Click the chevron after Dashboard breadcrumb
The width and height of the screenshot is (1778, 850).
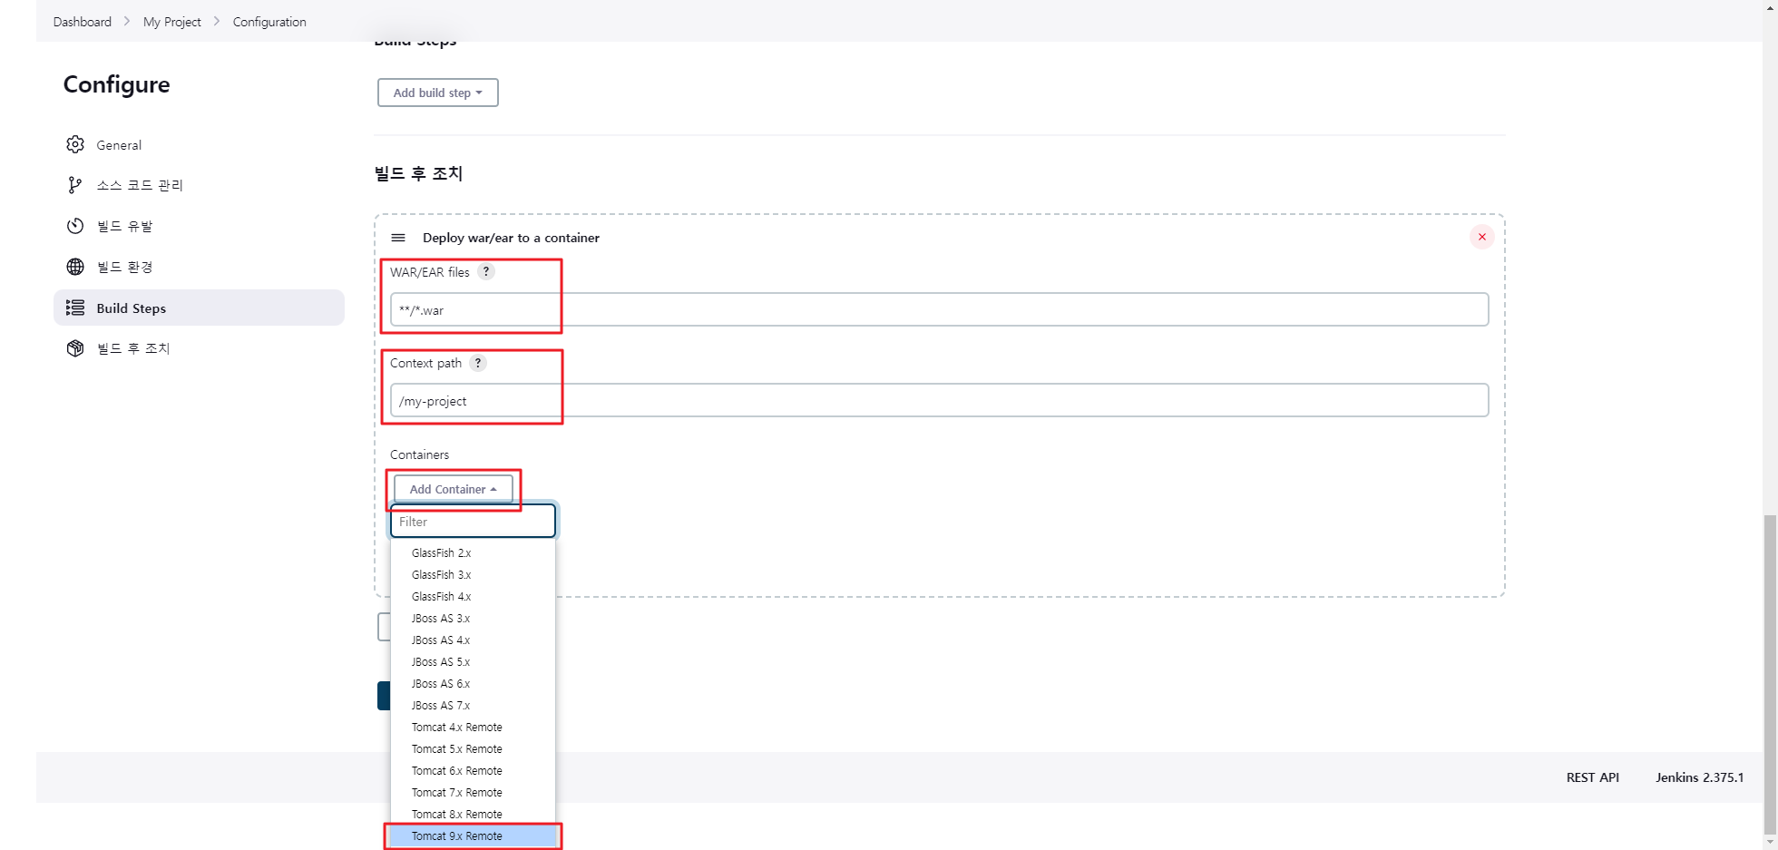coord(127,21)
